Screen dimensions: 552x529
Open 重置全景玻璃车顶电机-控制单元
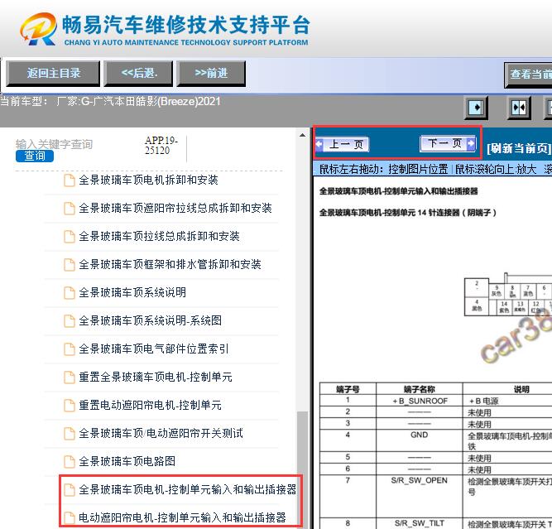(156, 378)
